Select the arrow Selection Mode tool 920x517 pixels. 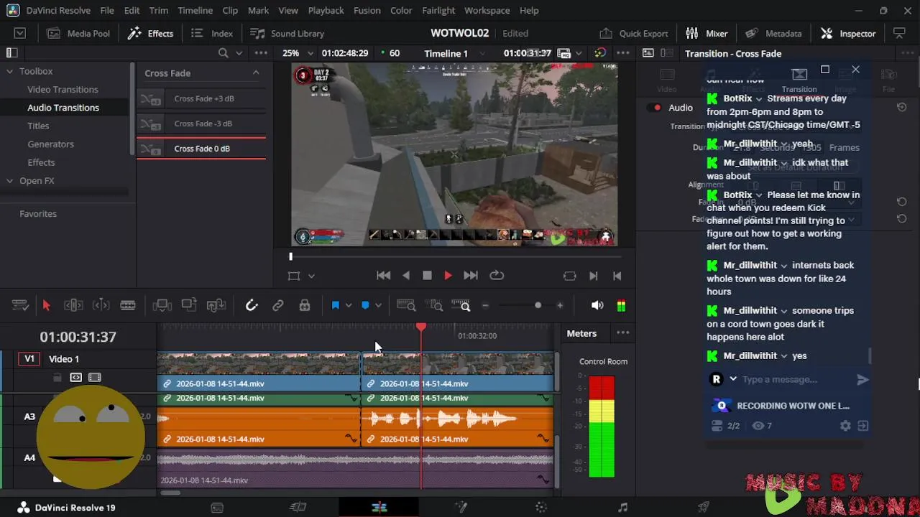pyautogui.click(x=47, y=306)
